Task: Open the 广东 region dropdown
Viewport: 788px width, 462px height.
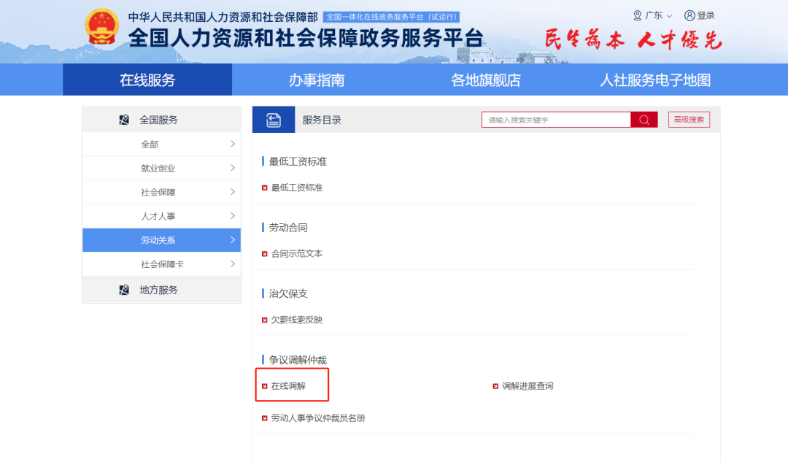Action: click(x=654, y=15)
